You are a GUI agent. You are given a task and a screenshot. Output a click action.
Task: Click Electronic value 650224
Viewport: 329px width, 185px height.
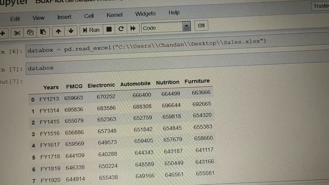[108, 166]
